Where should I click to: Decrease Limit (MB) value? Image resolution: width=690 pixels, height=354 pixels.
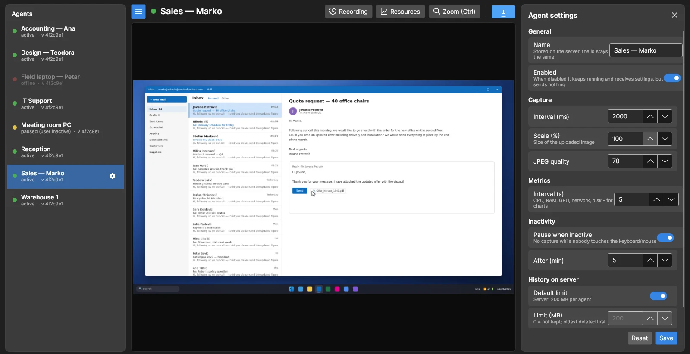[665, 318]
